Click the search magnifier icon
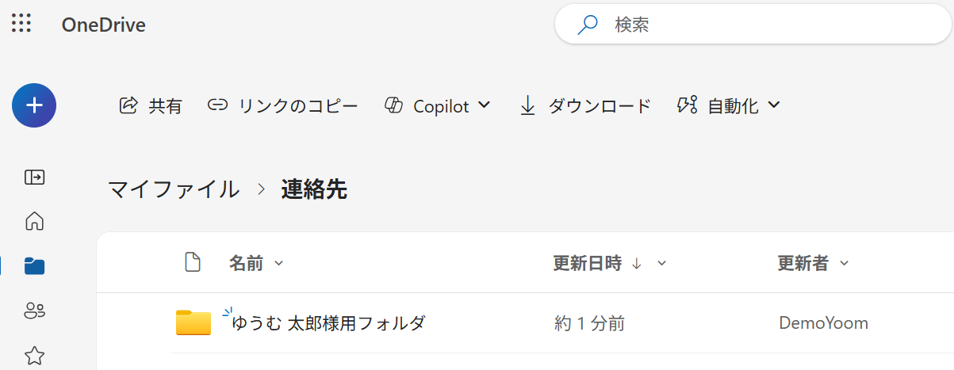The height and width of the screenshot is (370, 954). click(588, 25)
